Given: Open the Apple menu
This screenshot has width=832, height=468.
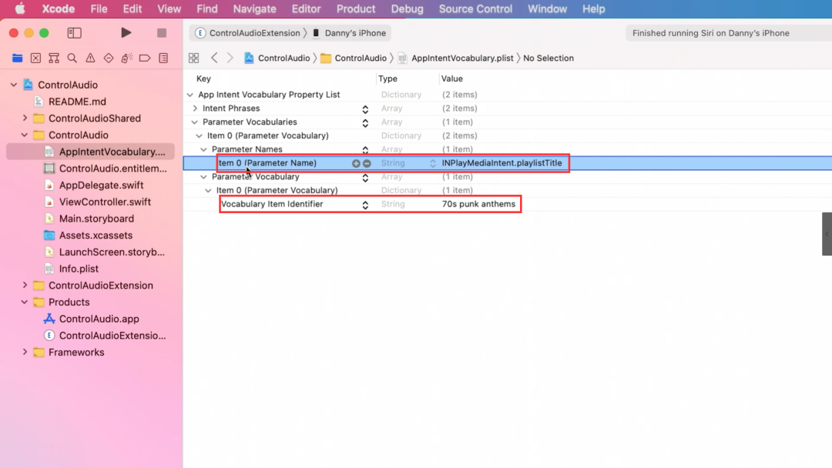Looking at the screenshot, I should (19, 8).
